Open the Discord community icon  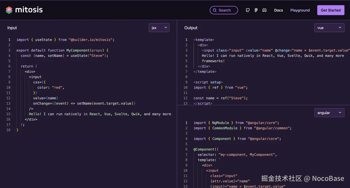(264, 10)
